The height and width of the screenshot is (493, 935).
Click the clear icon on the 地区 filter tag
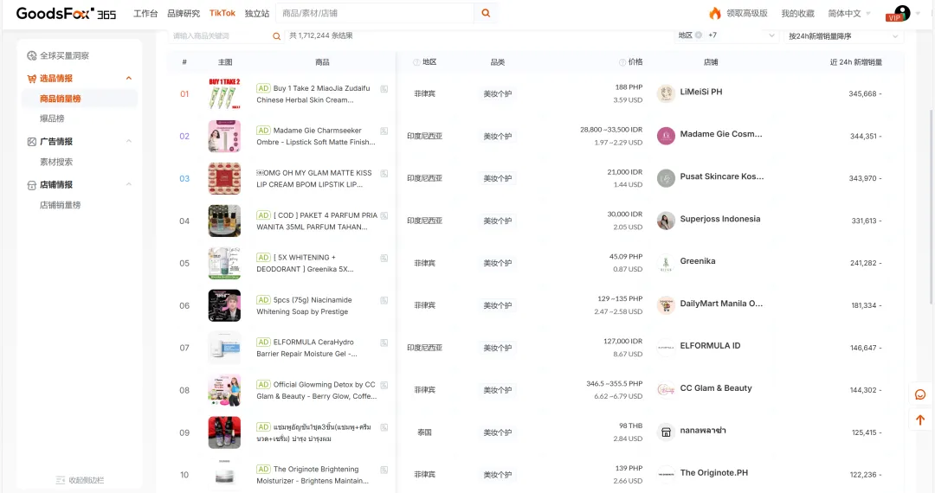coord(699,35)
